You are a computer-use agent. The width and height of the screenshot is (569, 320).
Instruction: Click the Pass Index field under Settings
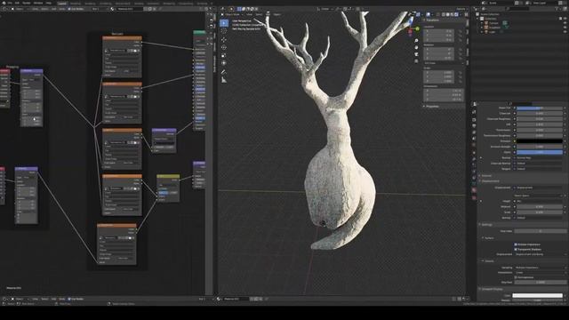pos(540,231)
